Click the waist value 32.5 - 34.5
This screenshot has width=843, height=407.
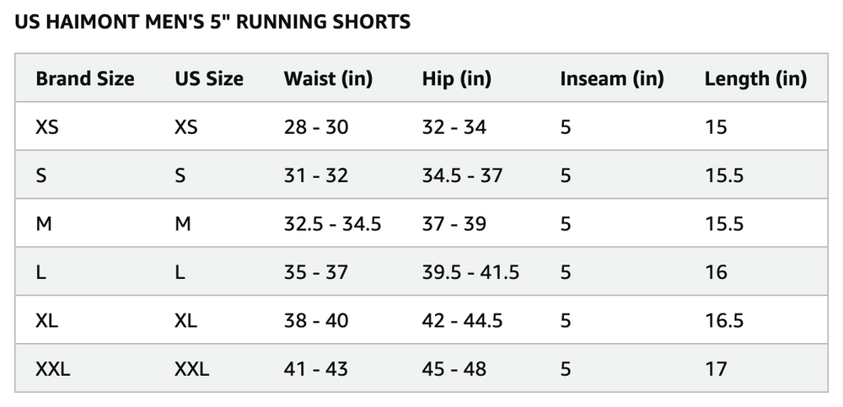coord(332,223)
